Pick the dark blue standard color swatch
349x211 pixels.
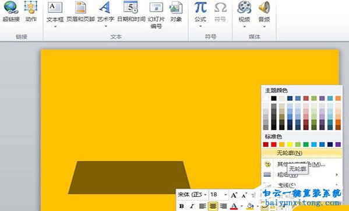[x=330, y=145]
